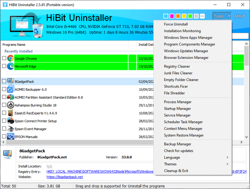
Task: Open File Shredder tool
Action: pyautogui.click(x=174, y=93)
